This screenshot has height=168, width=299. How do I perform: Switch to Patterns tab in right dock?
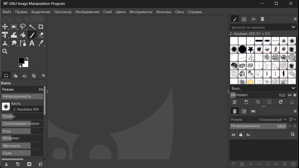(244, 19)
